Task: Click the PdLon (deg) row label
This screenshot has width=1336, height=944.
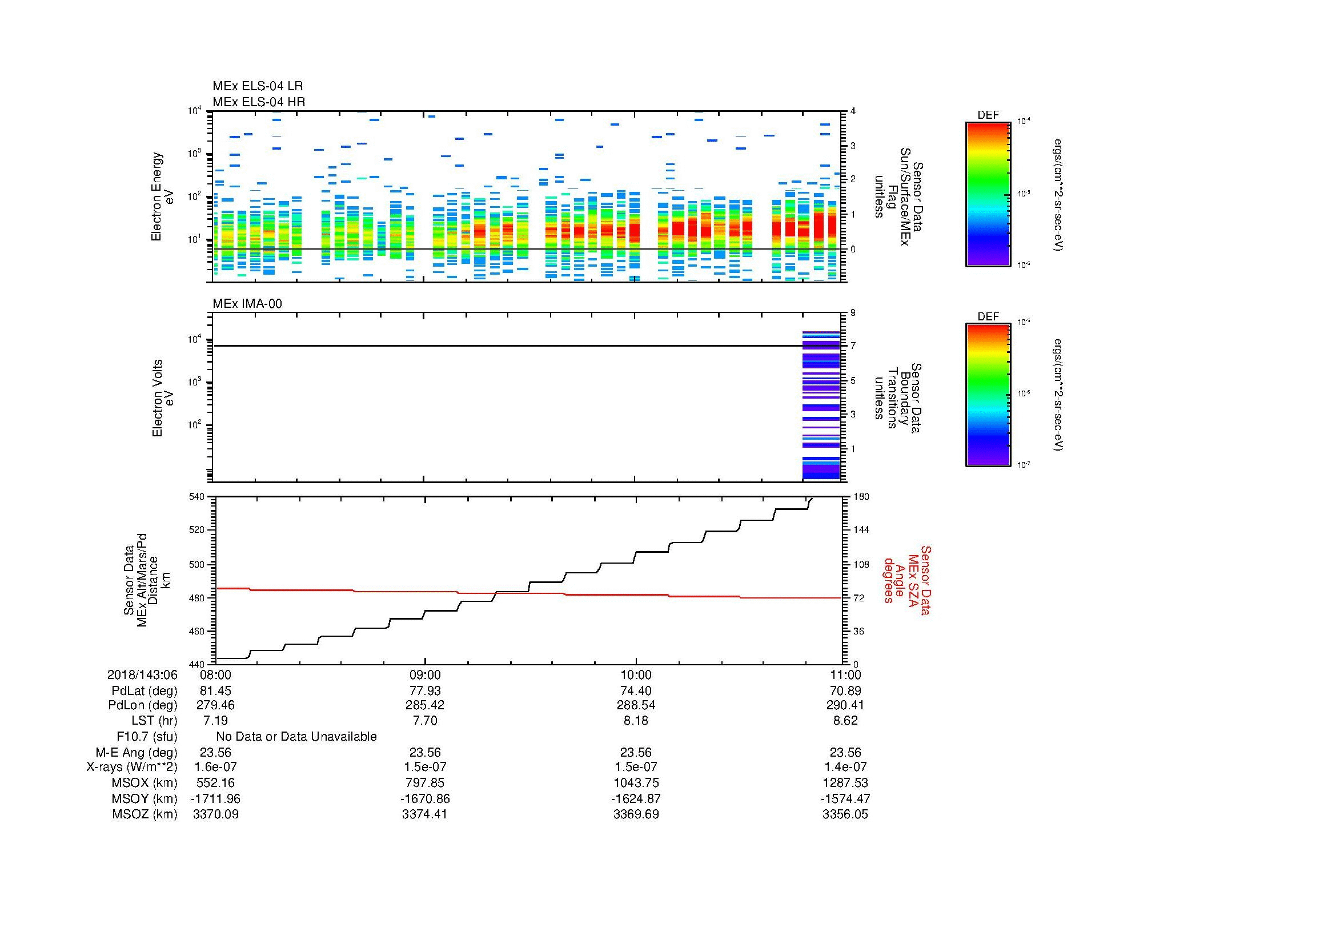Action: click(143, 705)
